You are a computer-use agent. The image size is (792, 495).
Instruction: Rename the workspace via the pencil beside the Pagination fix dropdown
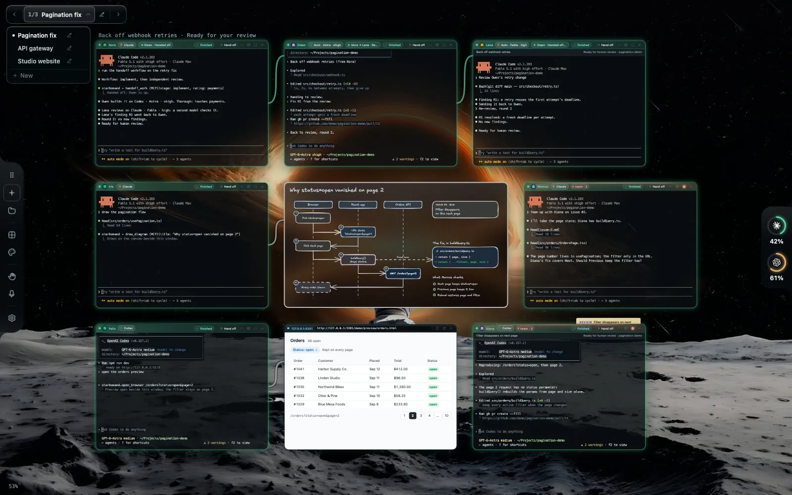pyautogui.click(x=102, y=15)
